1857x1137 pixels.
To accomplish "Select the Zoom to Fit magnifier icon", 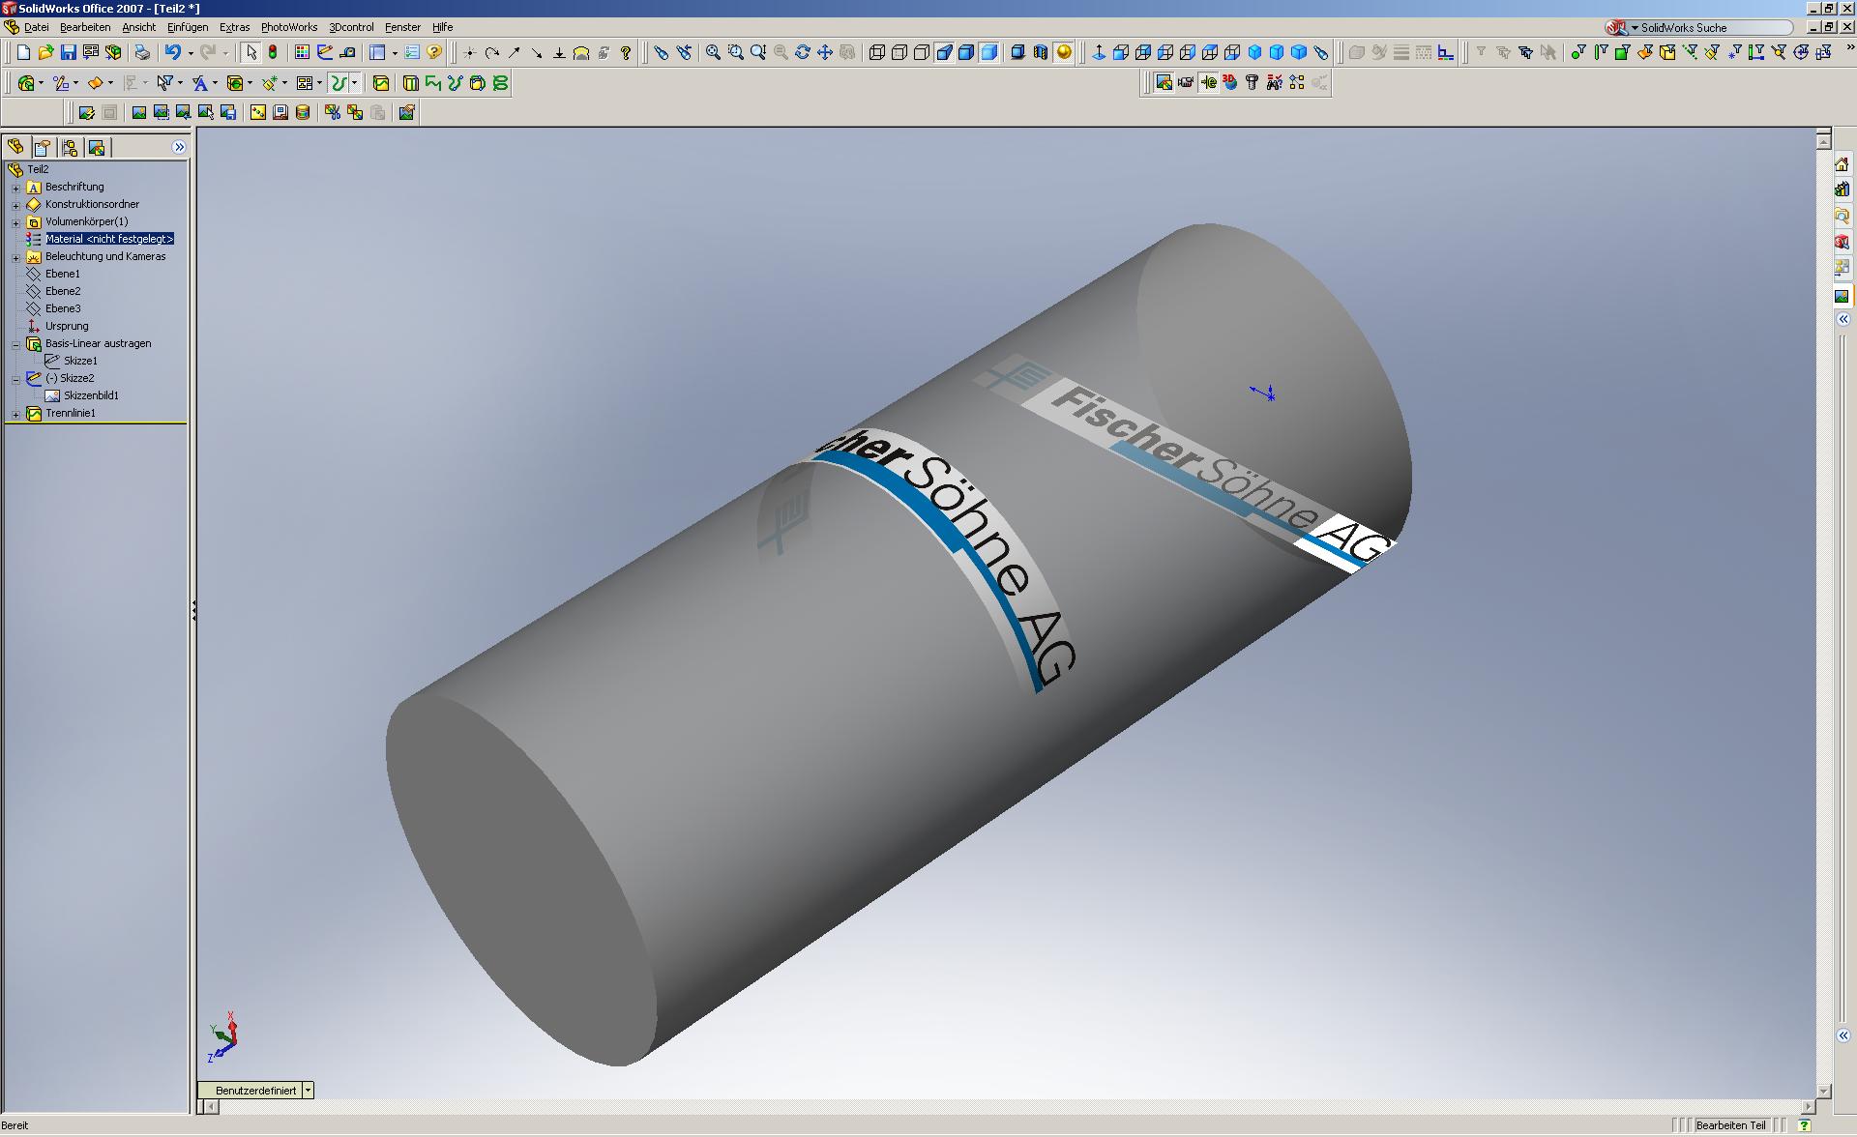I will pyautogui.click(x=713, y=52).
